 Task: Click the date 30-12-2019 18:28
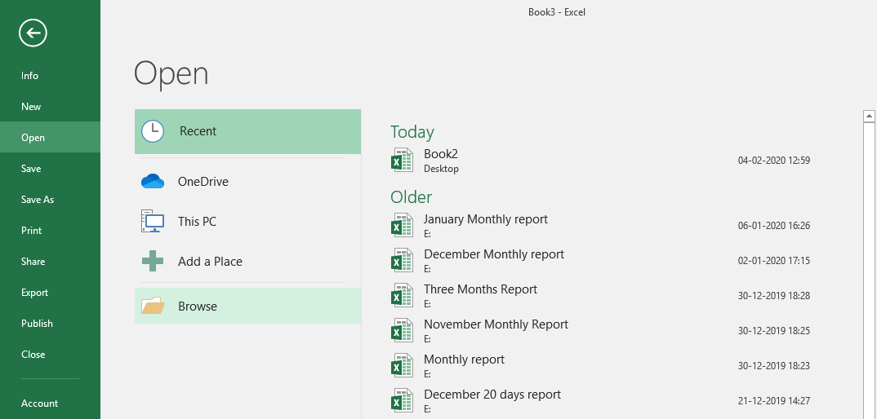(x=774, y=296)
